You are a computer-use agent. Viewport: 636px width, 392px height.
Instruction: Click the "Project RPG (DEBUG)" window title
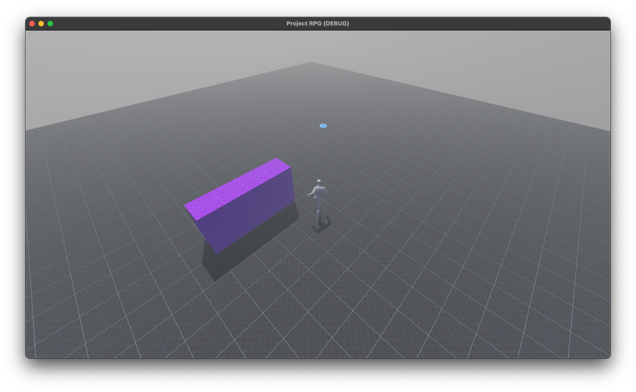[317, 24]
